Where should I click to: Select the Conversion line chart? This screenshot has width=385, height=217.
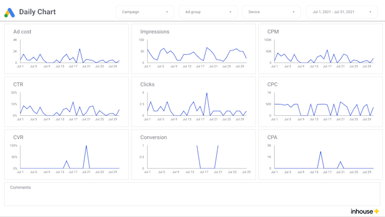coord(194,154)
